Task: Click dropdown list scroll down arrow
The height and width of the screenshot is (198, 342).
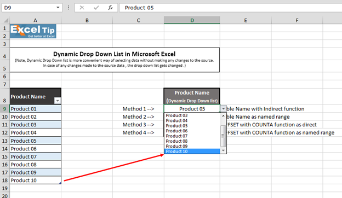Action: point(223,150)
